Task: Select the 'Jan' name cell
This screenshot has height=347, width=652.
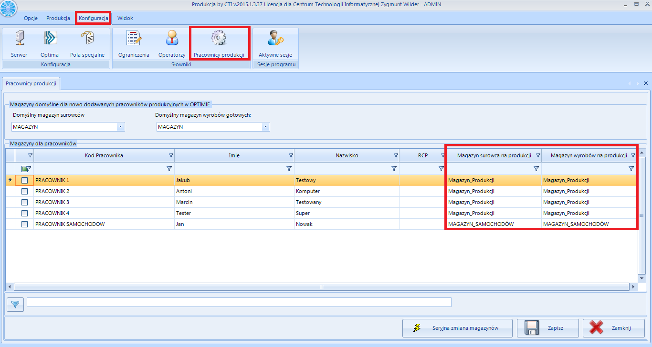Action: point(234,224)
